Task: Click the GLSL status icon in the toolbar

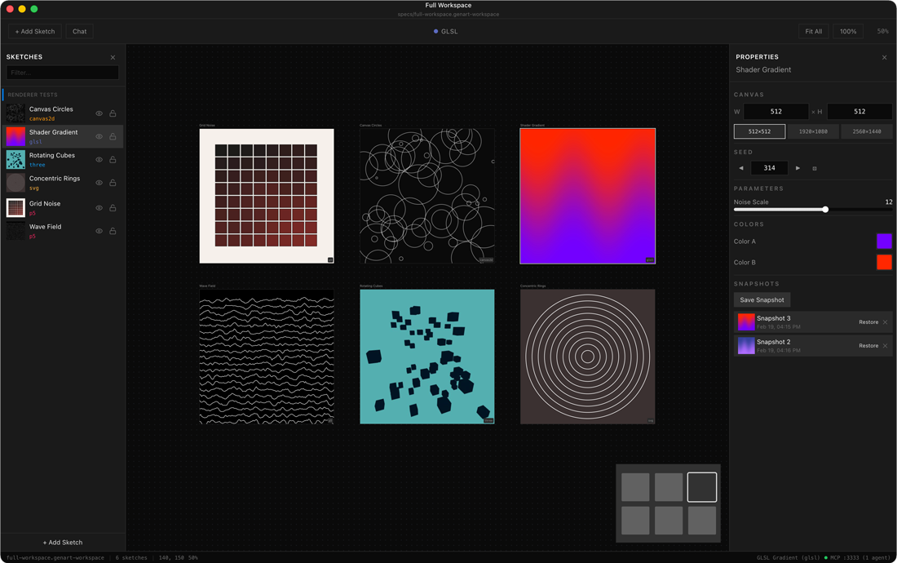Action: [435, 31]
